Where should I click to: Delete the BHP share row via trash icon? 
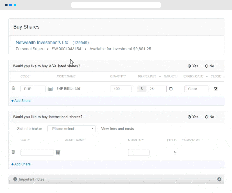click(13, 89)
